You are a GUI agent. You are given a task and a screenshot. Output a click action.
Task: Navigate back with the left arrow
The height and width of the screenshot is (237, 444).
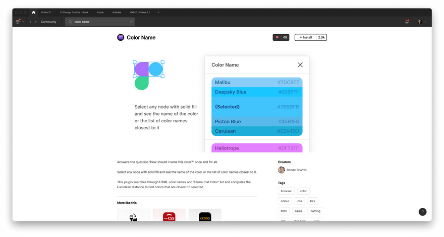point(30,22)
